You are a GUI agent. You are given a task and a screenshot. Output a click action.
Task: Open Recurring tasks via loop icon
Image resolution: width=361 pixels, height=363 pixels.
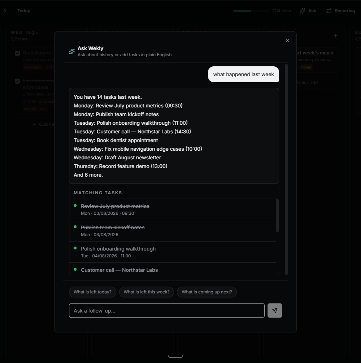[329, 11]
